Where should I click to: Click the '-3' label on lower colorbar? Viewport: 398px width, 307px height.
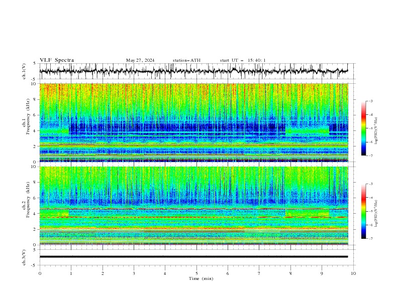(370, 184)
